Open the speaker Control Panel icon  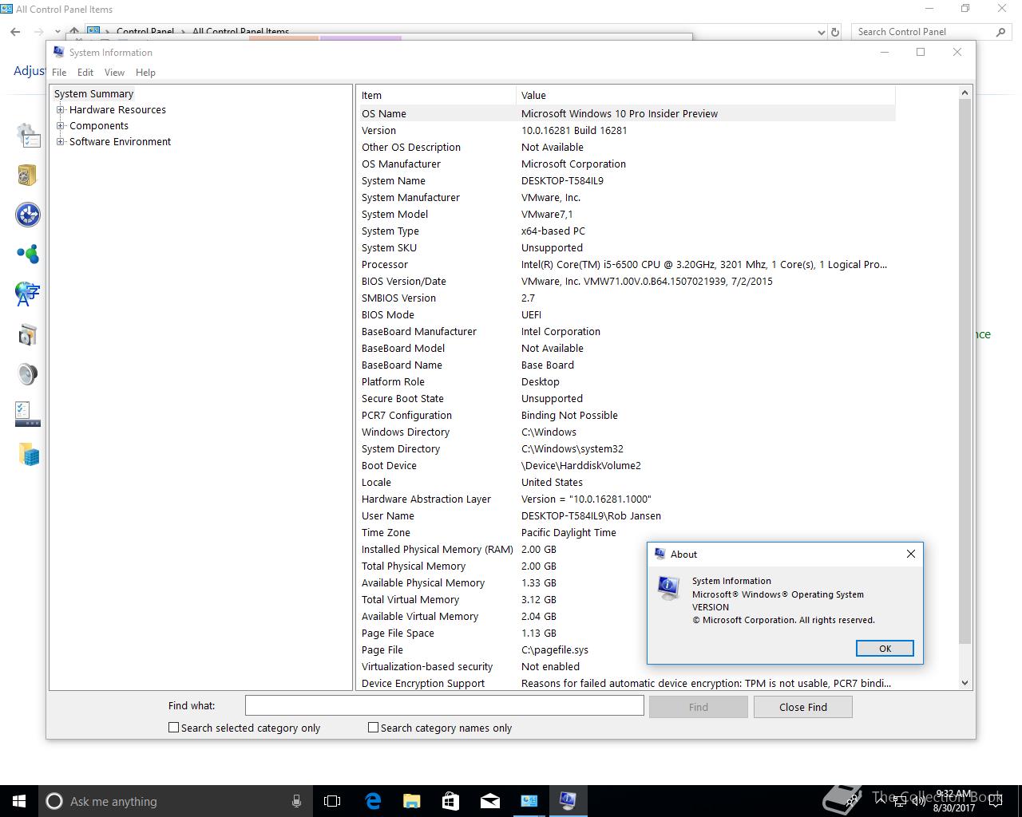pyautogui.click(x=28, y=374)
